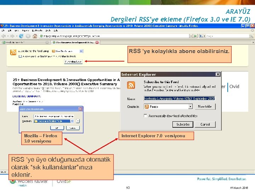Close the Add Live Bookmark dialog
Image resolution: width=255 pixels, height=191 pixels.
80,109
